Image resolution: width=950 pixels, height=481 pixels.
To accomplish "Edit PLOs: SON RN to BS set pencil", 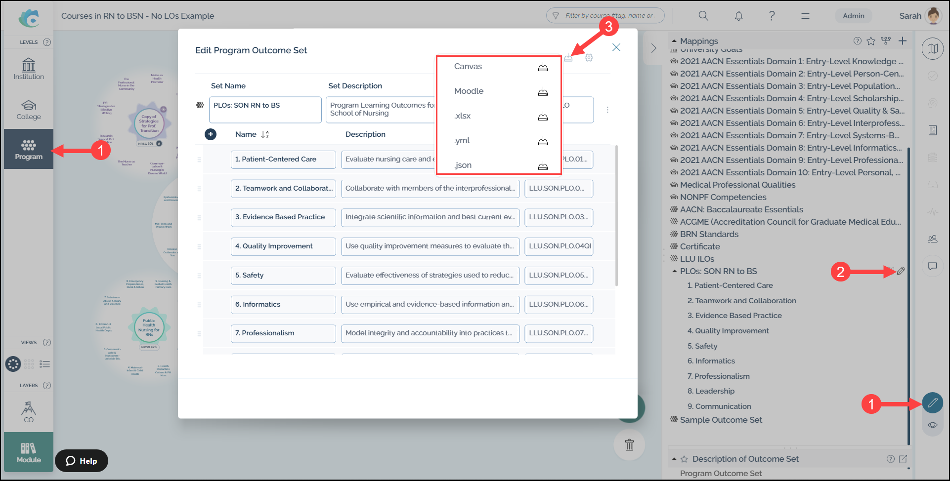I will pyautogui.click(x=901, y=271).
